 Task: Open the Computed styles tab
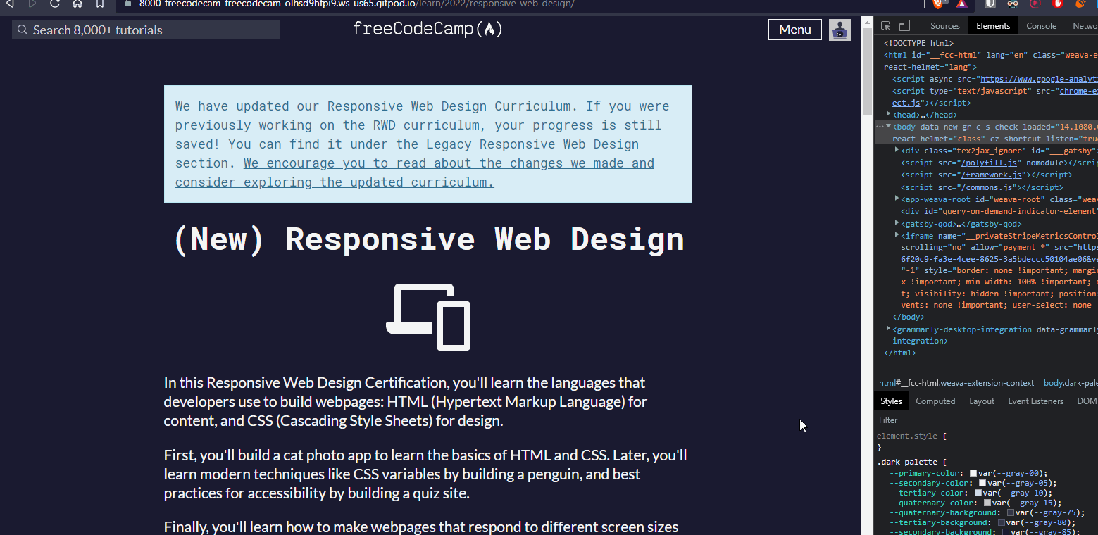pyautogui.click(x=935, y=401)
